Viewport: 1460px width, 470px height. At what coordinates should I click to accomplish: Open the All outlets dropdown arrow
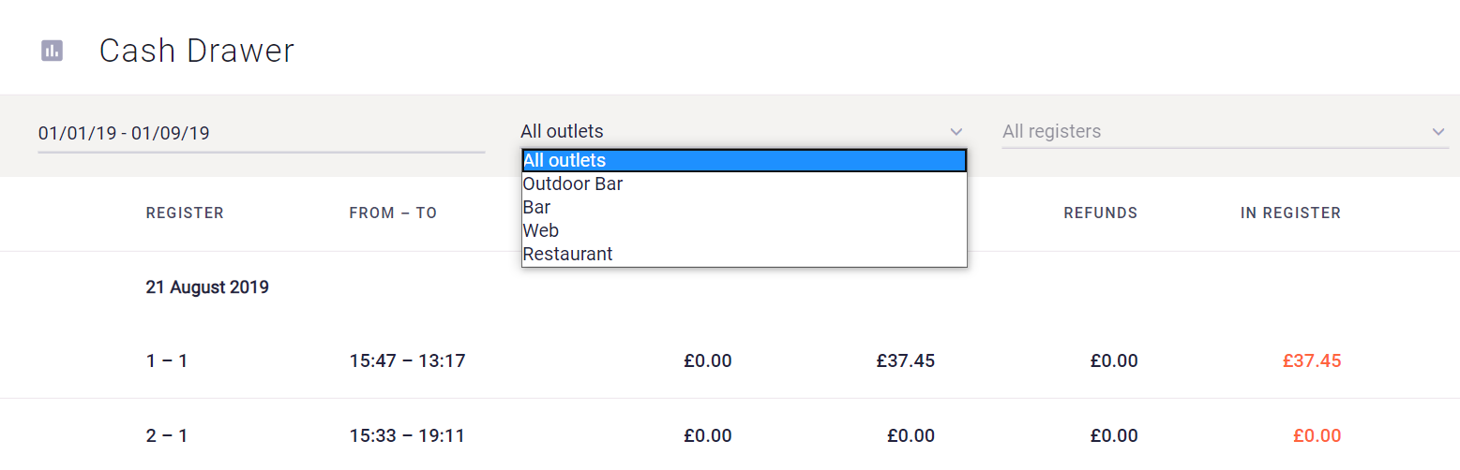click(x=956, y=132)
